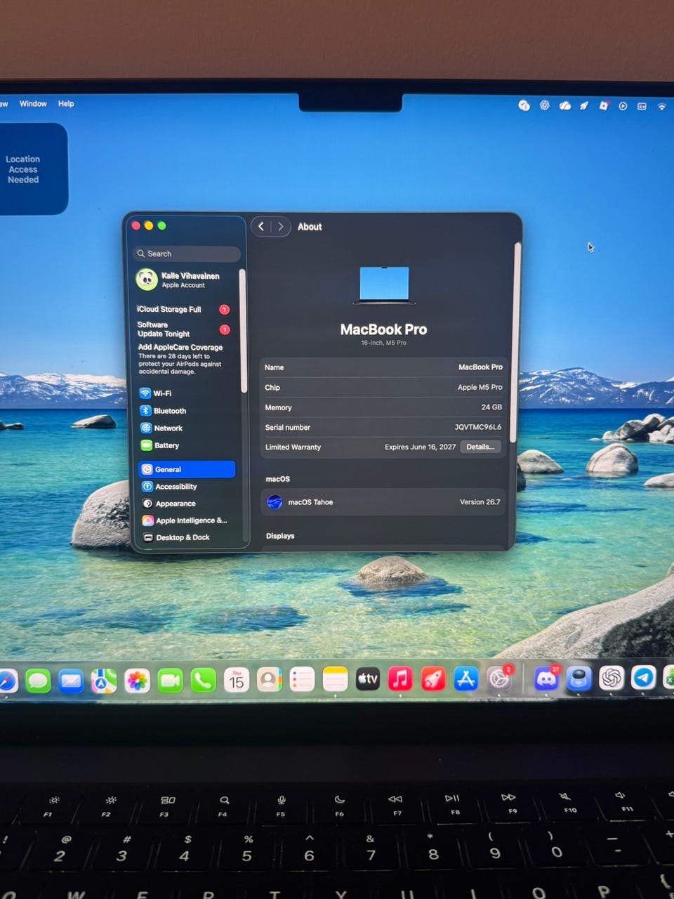This screenshot has height=899, width=674.
Task: Open App Store from Dock
Action: click(466, 678)
